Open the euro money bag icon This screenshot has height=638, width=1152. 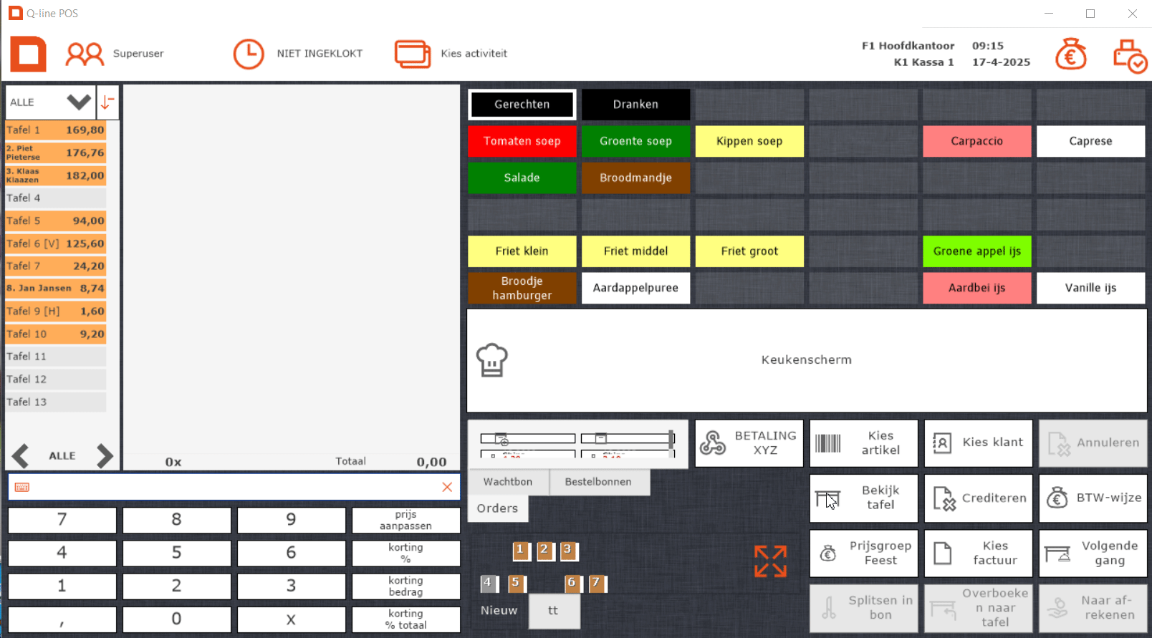pyautogui.click(x=1070, y=54)
